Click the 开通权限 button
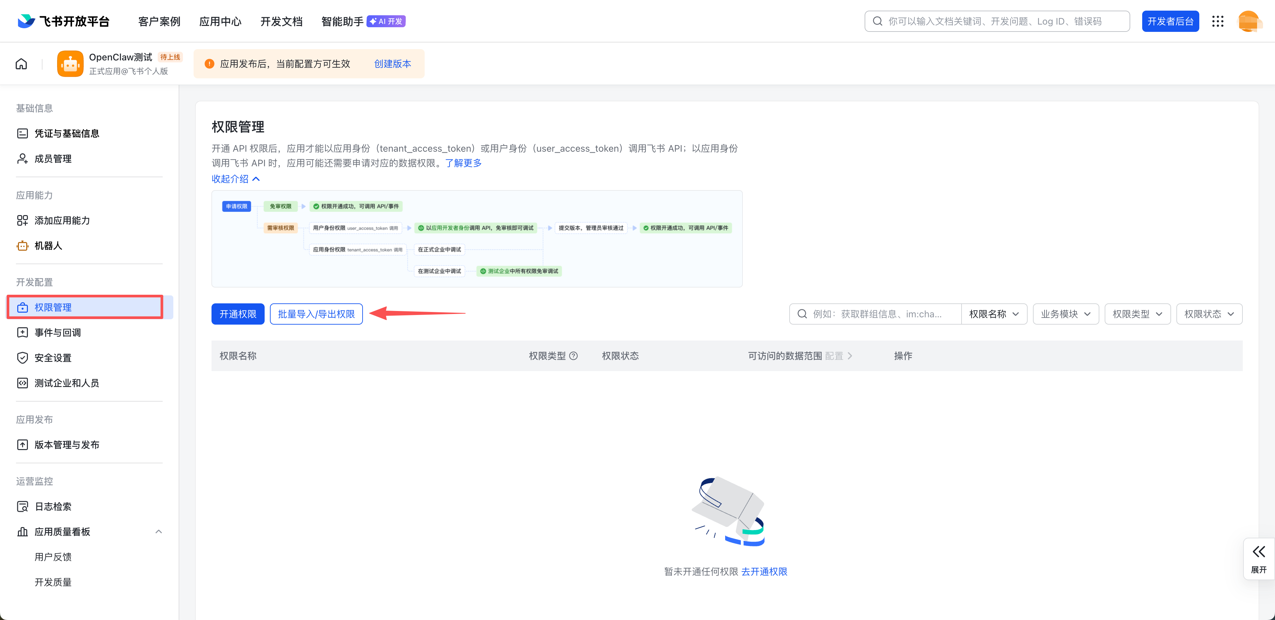 pyautogui.click(x=238, y=314)
